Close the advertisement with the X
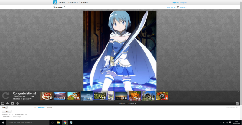The width and height of the screenshot is (242, 125). tap(237, 107)
